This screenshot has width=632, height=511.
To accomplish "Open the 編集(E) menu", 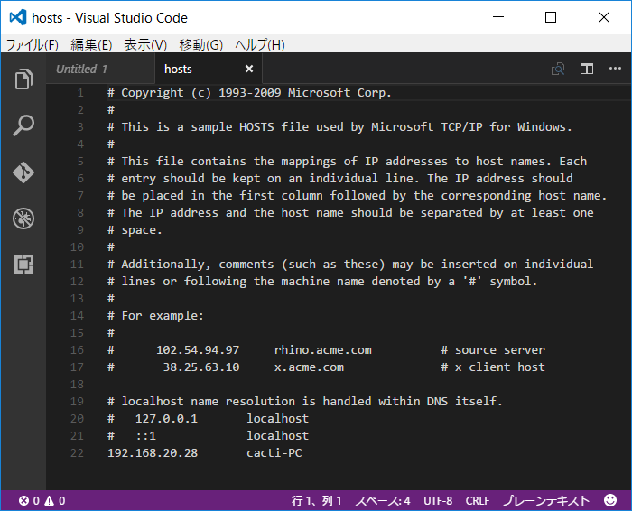I will [91, 44].
